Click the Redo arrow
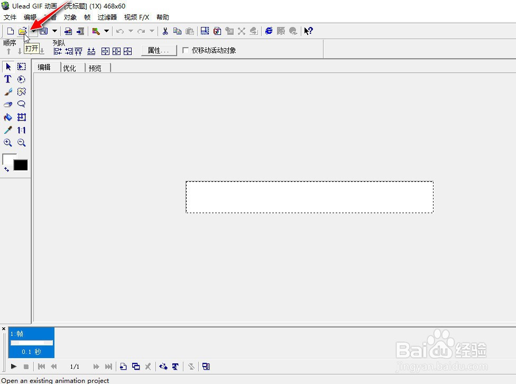516x384 pixels. [x=141, y=31]
